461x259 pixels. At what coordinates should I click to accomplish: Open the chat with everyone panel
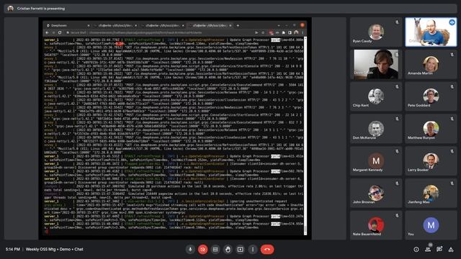(x=439, y=250)
